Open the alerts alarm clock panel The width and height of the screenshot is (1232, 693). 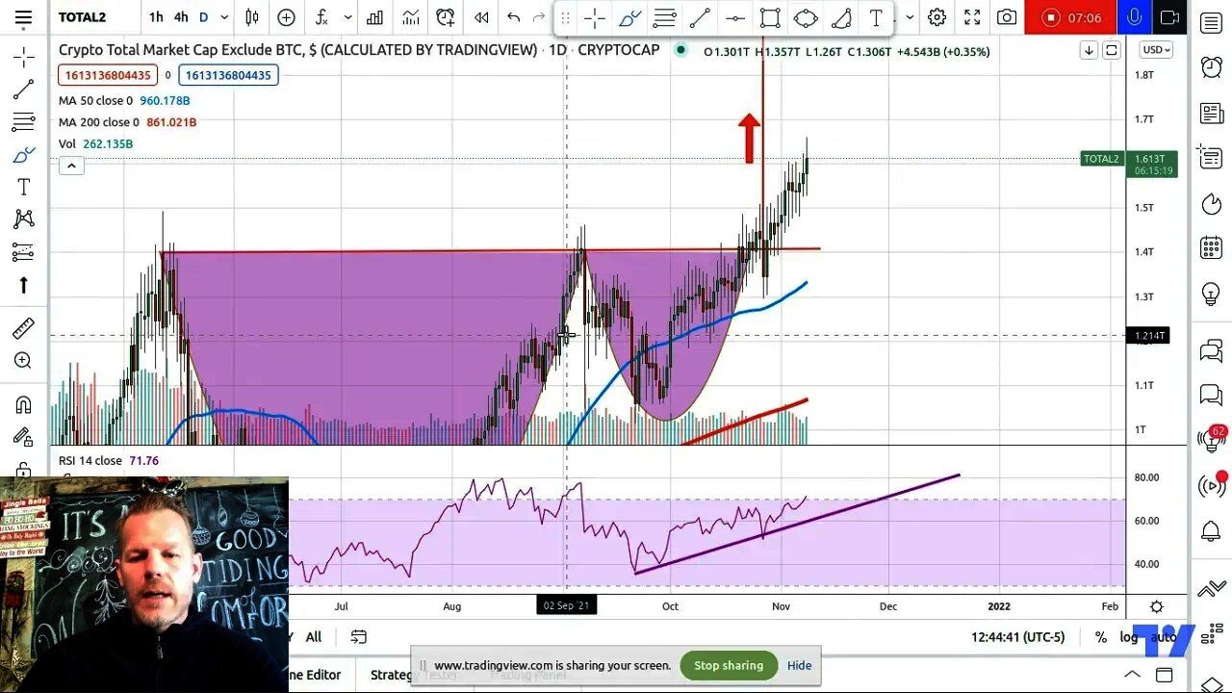pos(1212,67)
